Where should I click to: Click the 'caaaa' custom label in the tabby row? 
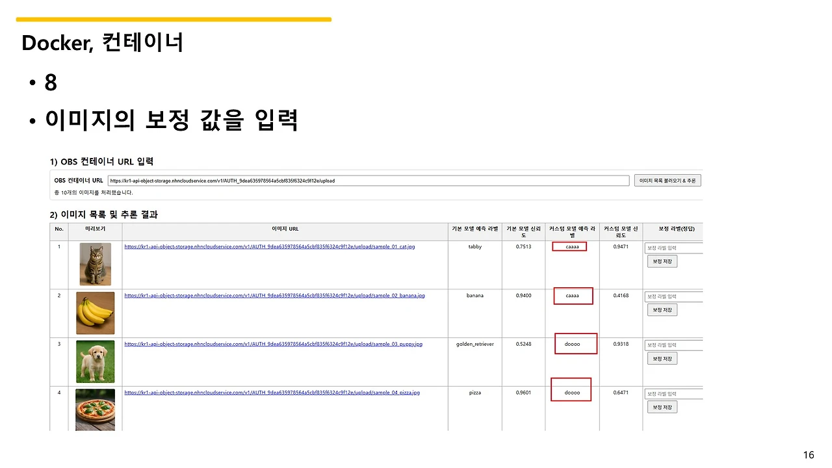pos(572,247)
